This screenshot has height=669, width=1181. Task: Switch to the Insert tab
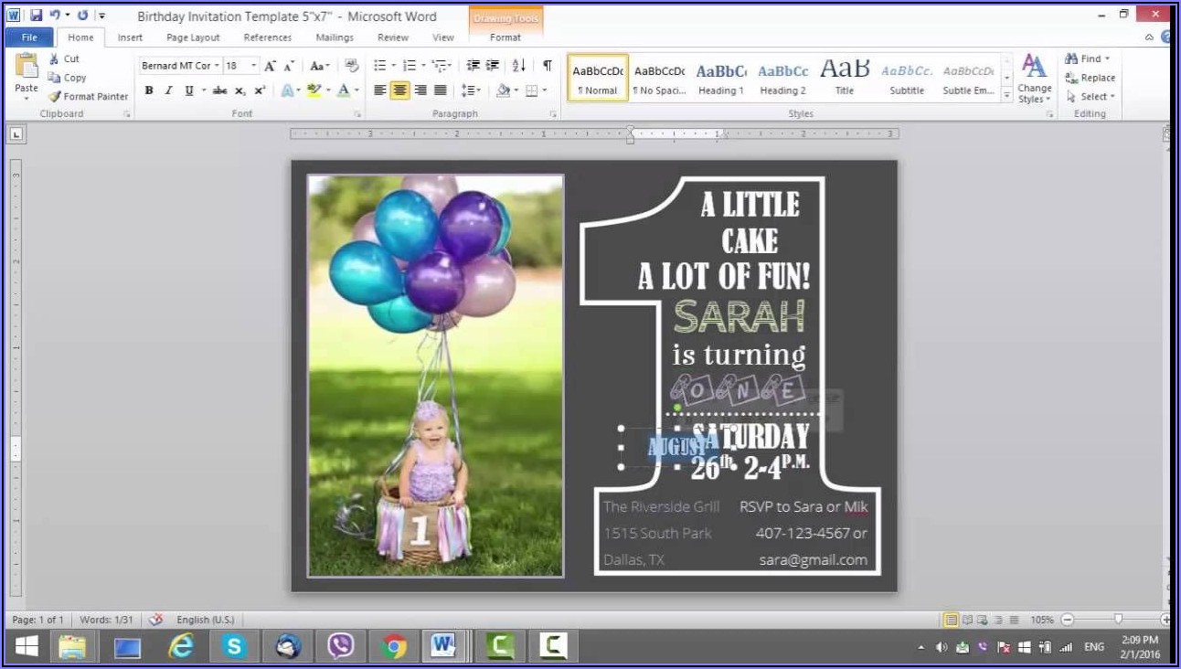point(130,37)
